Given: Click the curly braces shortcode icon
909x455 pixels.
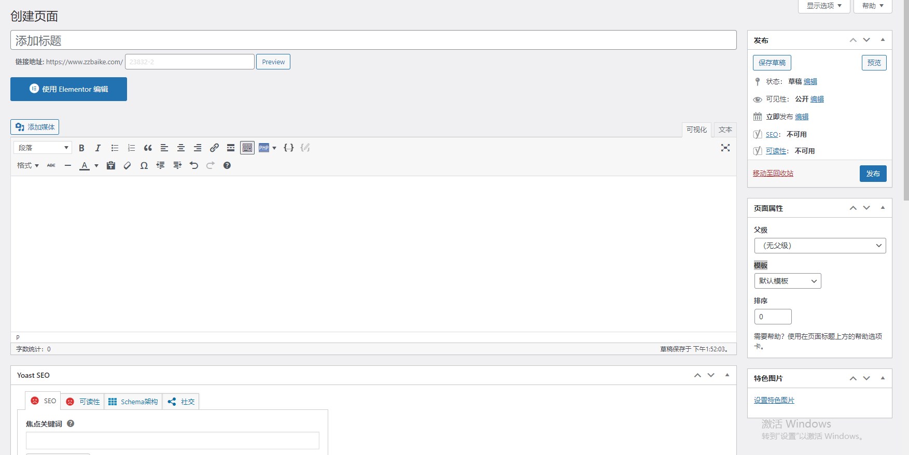Looking at the screenshot, I should click(x=289, y=148).
